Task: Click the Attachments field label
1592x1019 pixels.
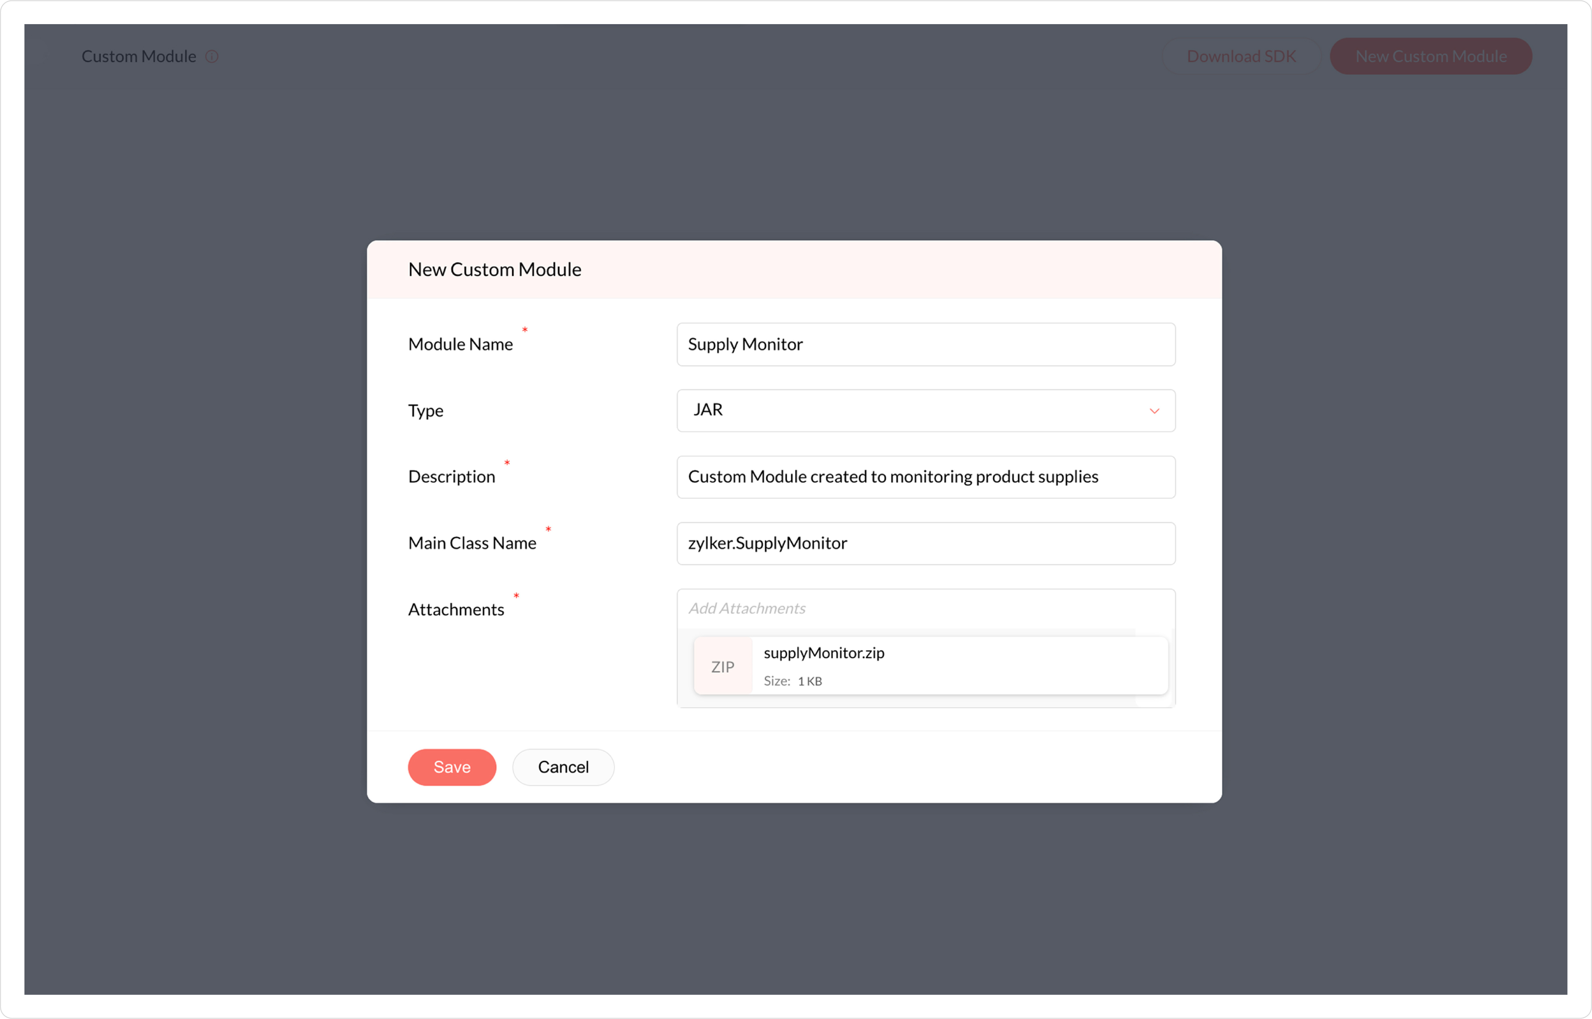Action: click(x=455, y=610)
